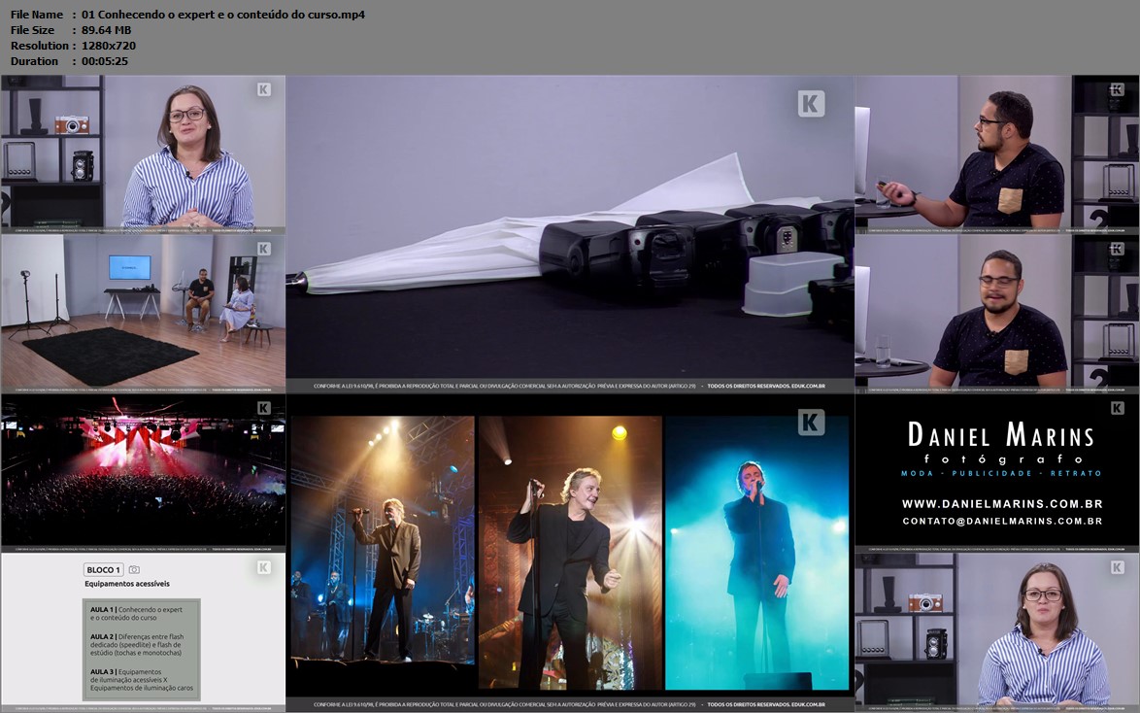Click the K watermark on the studio wide-shot thumbnail

pos(264,249)
